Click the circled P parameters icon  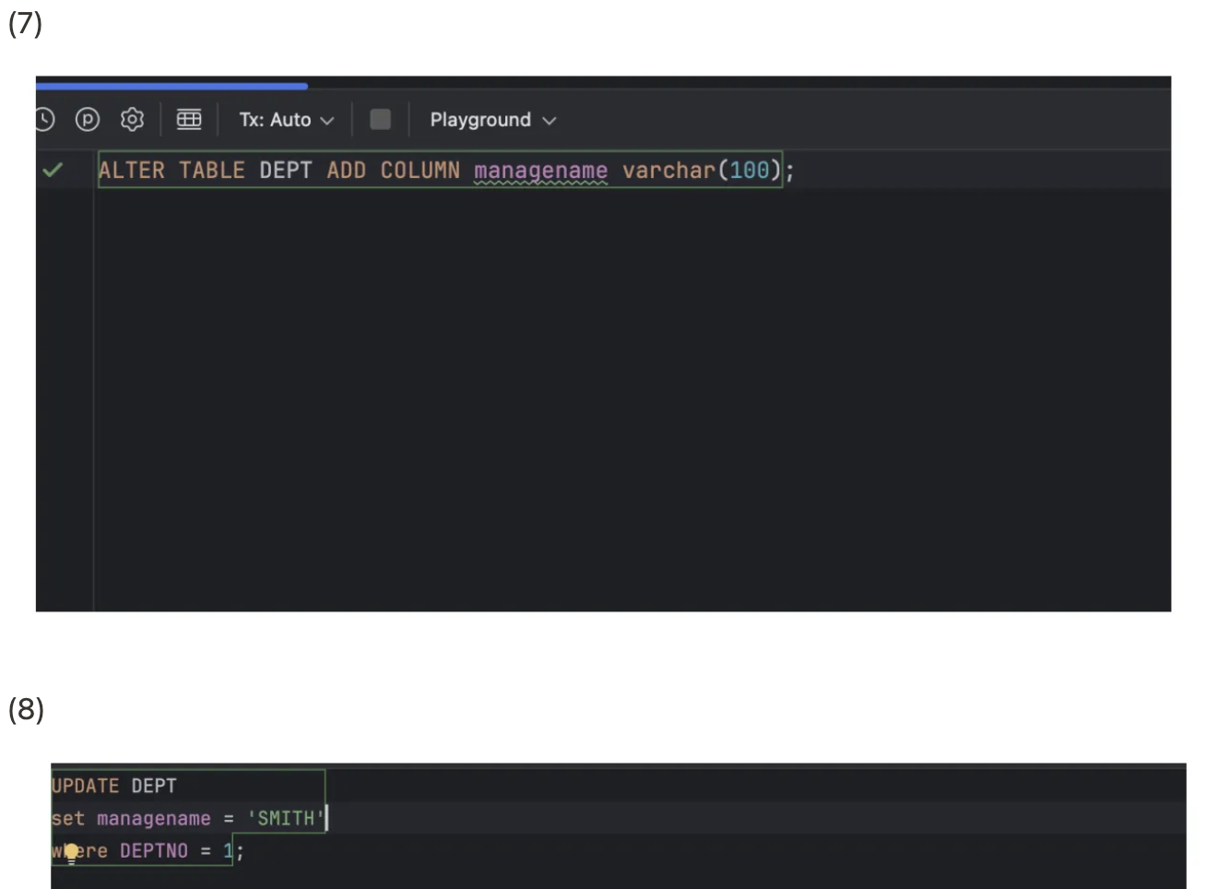88,120
